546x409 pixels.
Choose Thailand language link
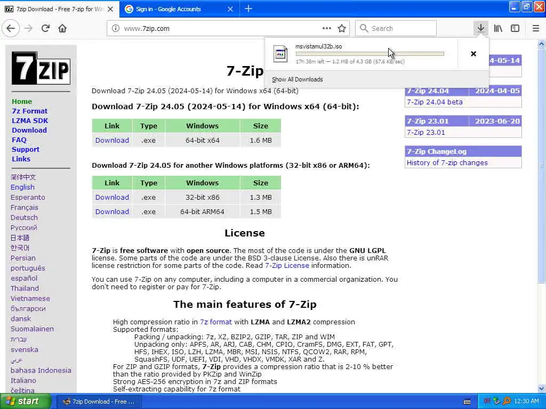click(25, 288)
